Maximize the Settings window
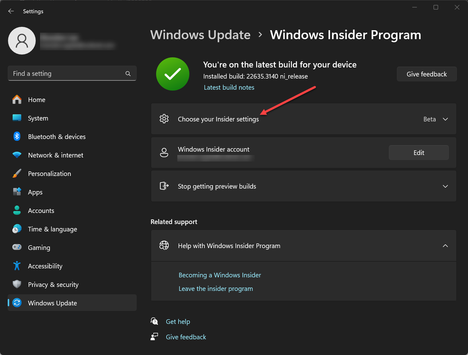 pyautogui.click(x=436, y=7)
